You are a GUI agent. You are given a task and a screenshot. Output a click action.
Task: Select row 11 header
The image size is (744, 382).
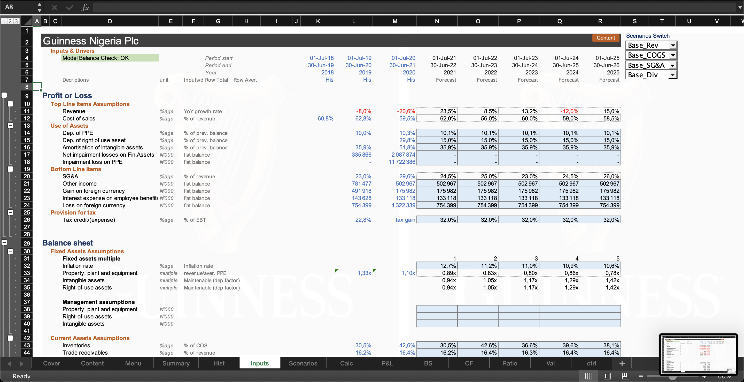click(27, 111)
